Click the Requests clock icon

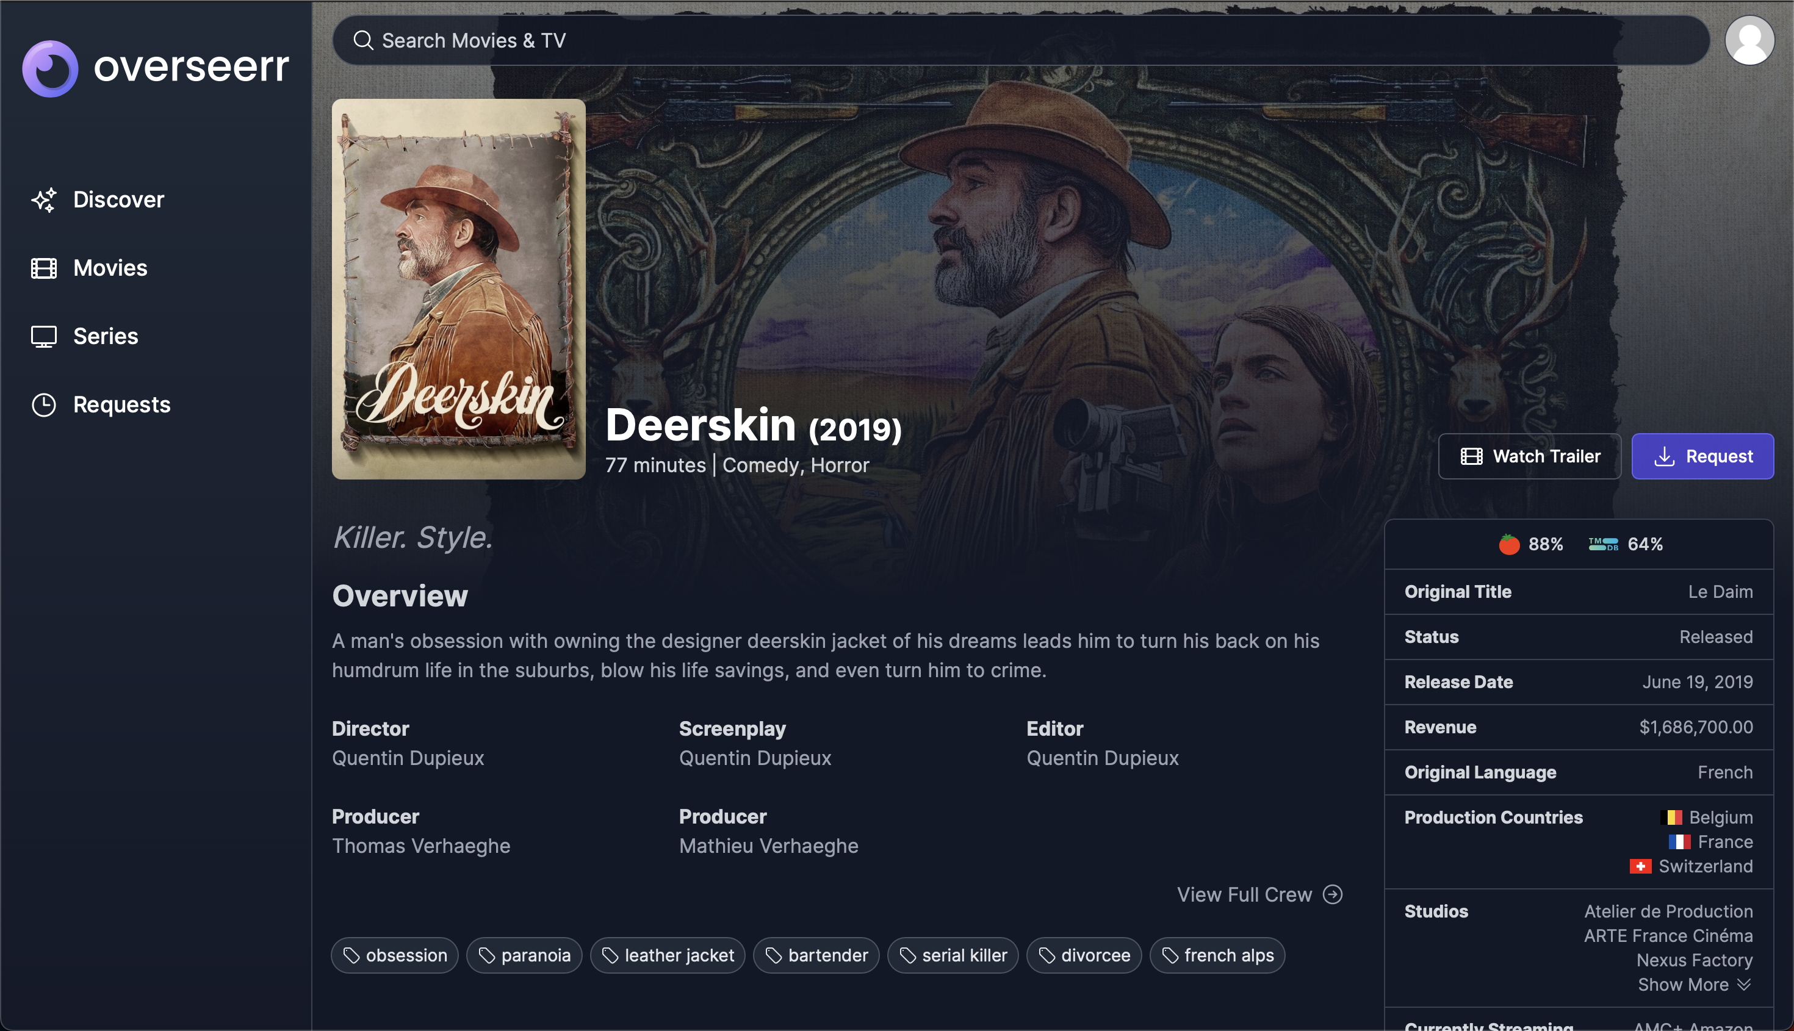pos(44,405)
